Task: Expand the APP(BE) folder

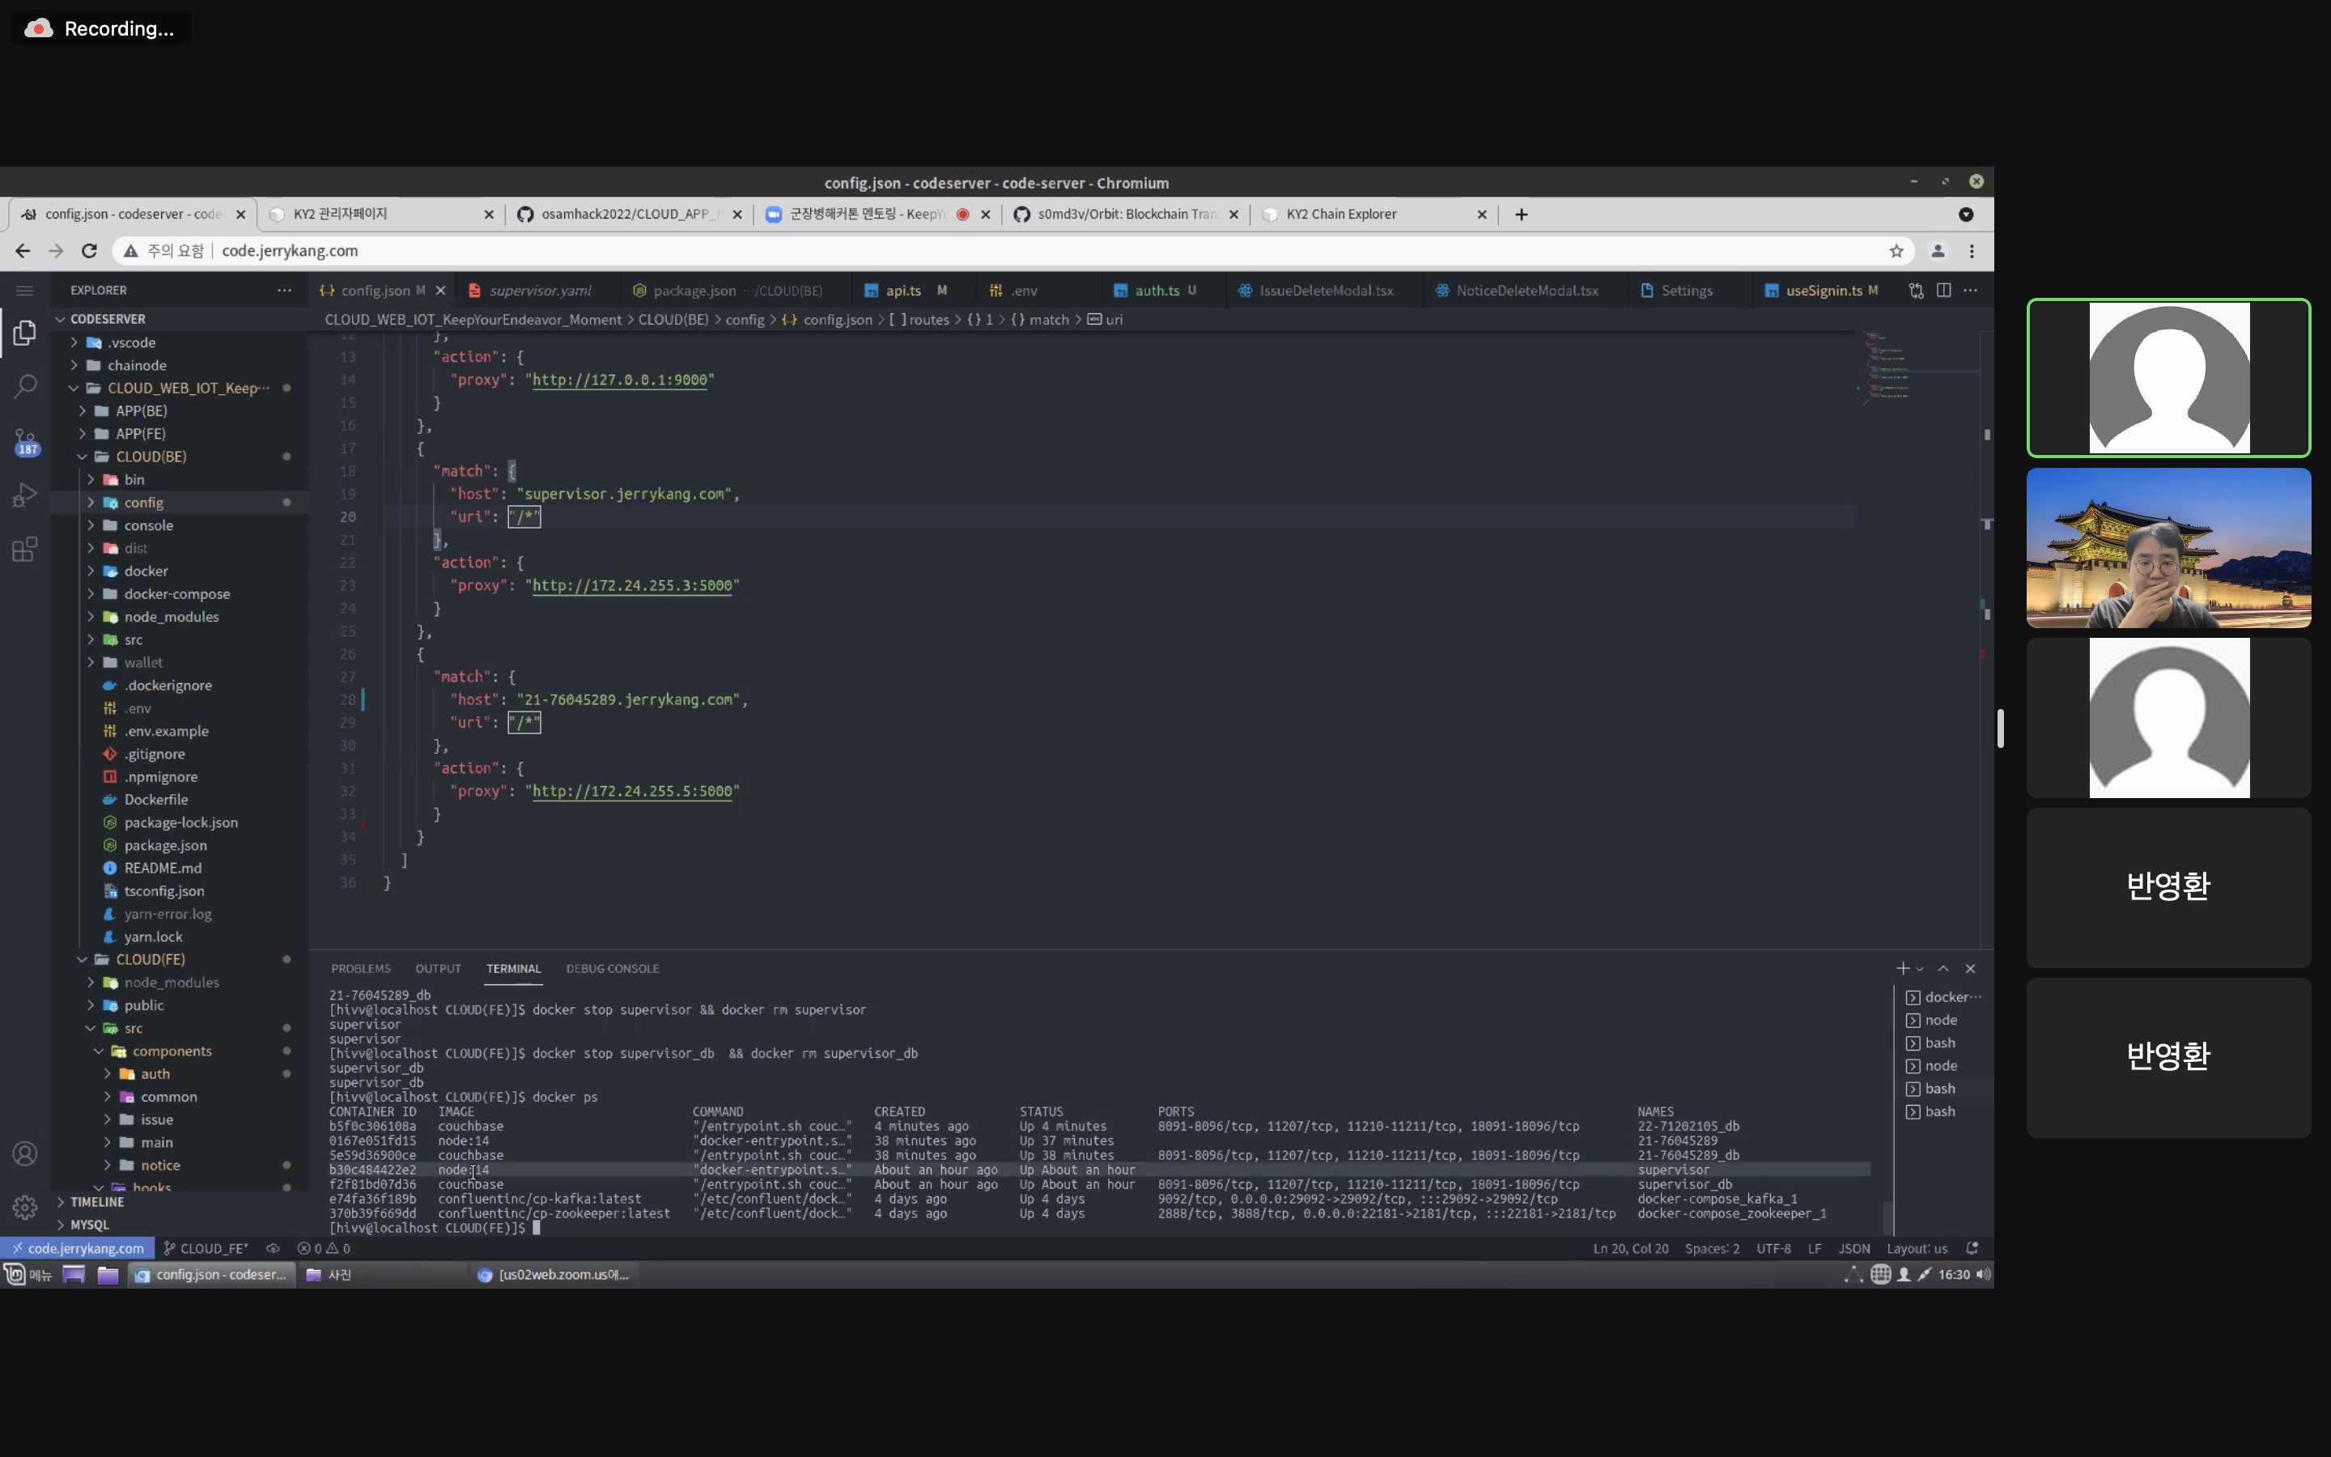Action: point(141,410)
